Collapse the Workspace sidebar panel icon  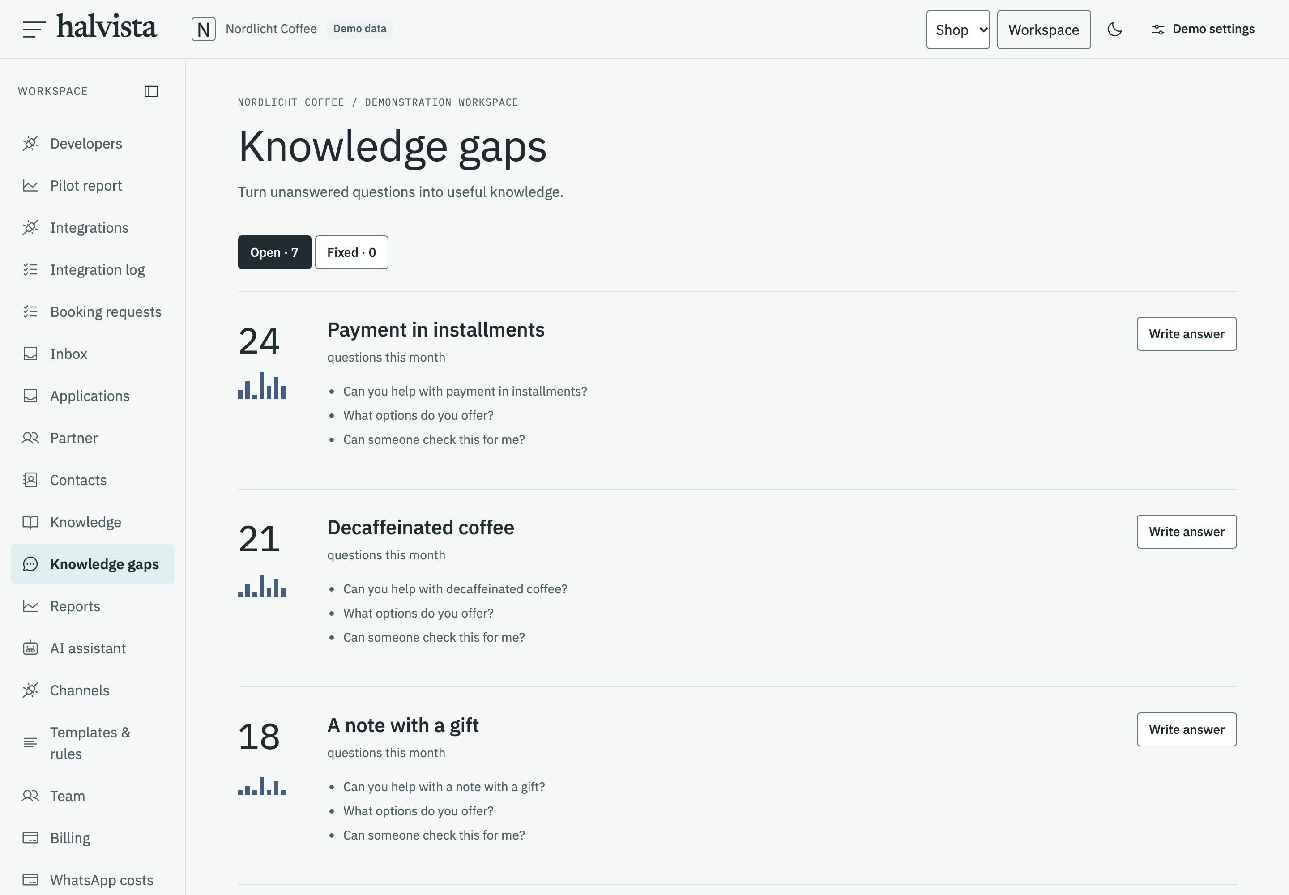coord(151,91)
